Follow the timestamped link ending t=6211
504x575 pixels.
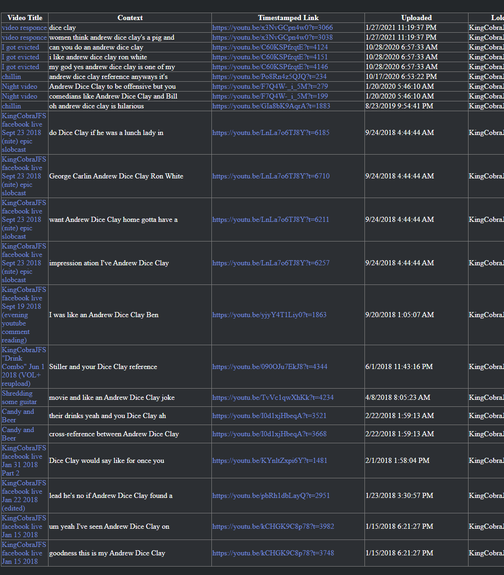pos(271,220)
